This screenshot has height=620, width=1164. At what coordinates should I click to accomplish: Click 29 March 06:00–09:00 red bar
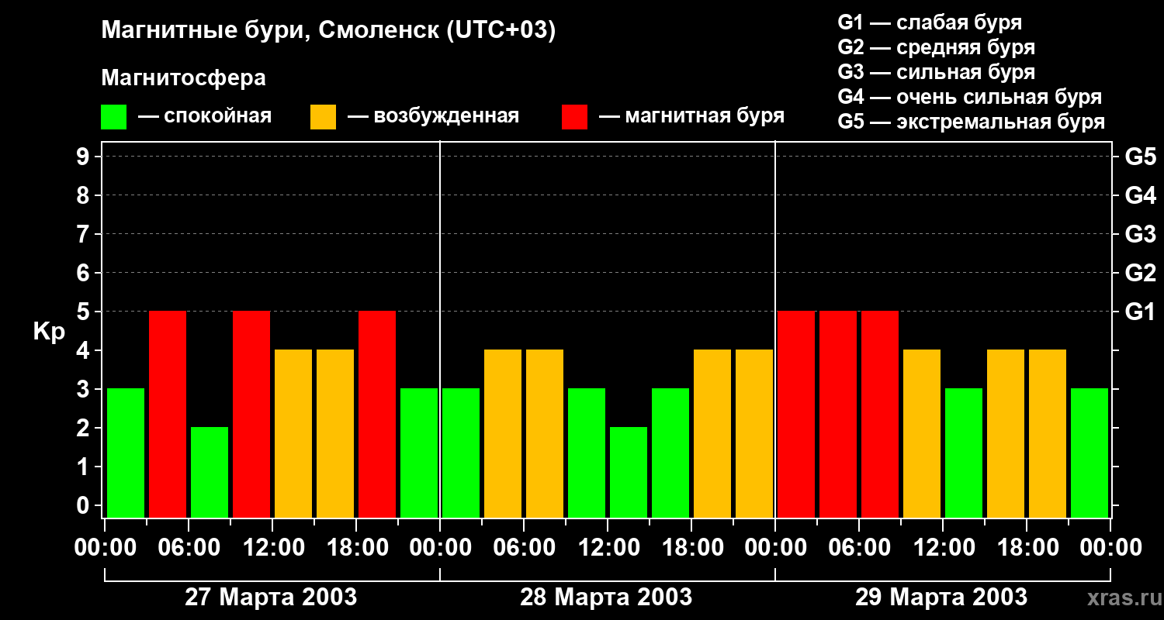(x=880, y=414)
